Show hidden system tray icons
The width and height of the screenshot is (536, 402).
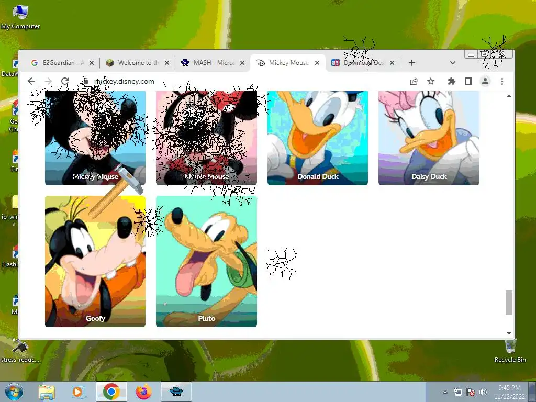pos(445,392)
